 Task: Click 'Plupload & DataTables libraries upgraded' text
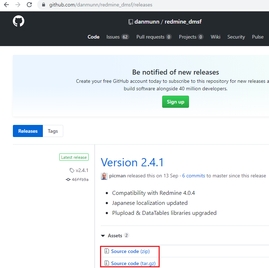pos(164,213)
